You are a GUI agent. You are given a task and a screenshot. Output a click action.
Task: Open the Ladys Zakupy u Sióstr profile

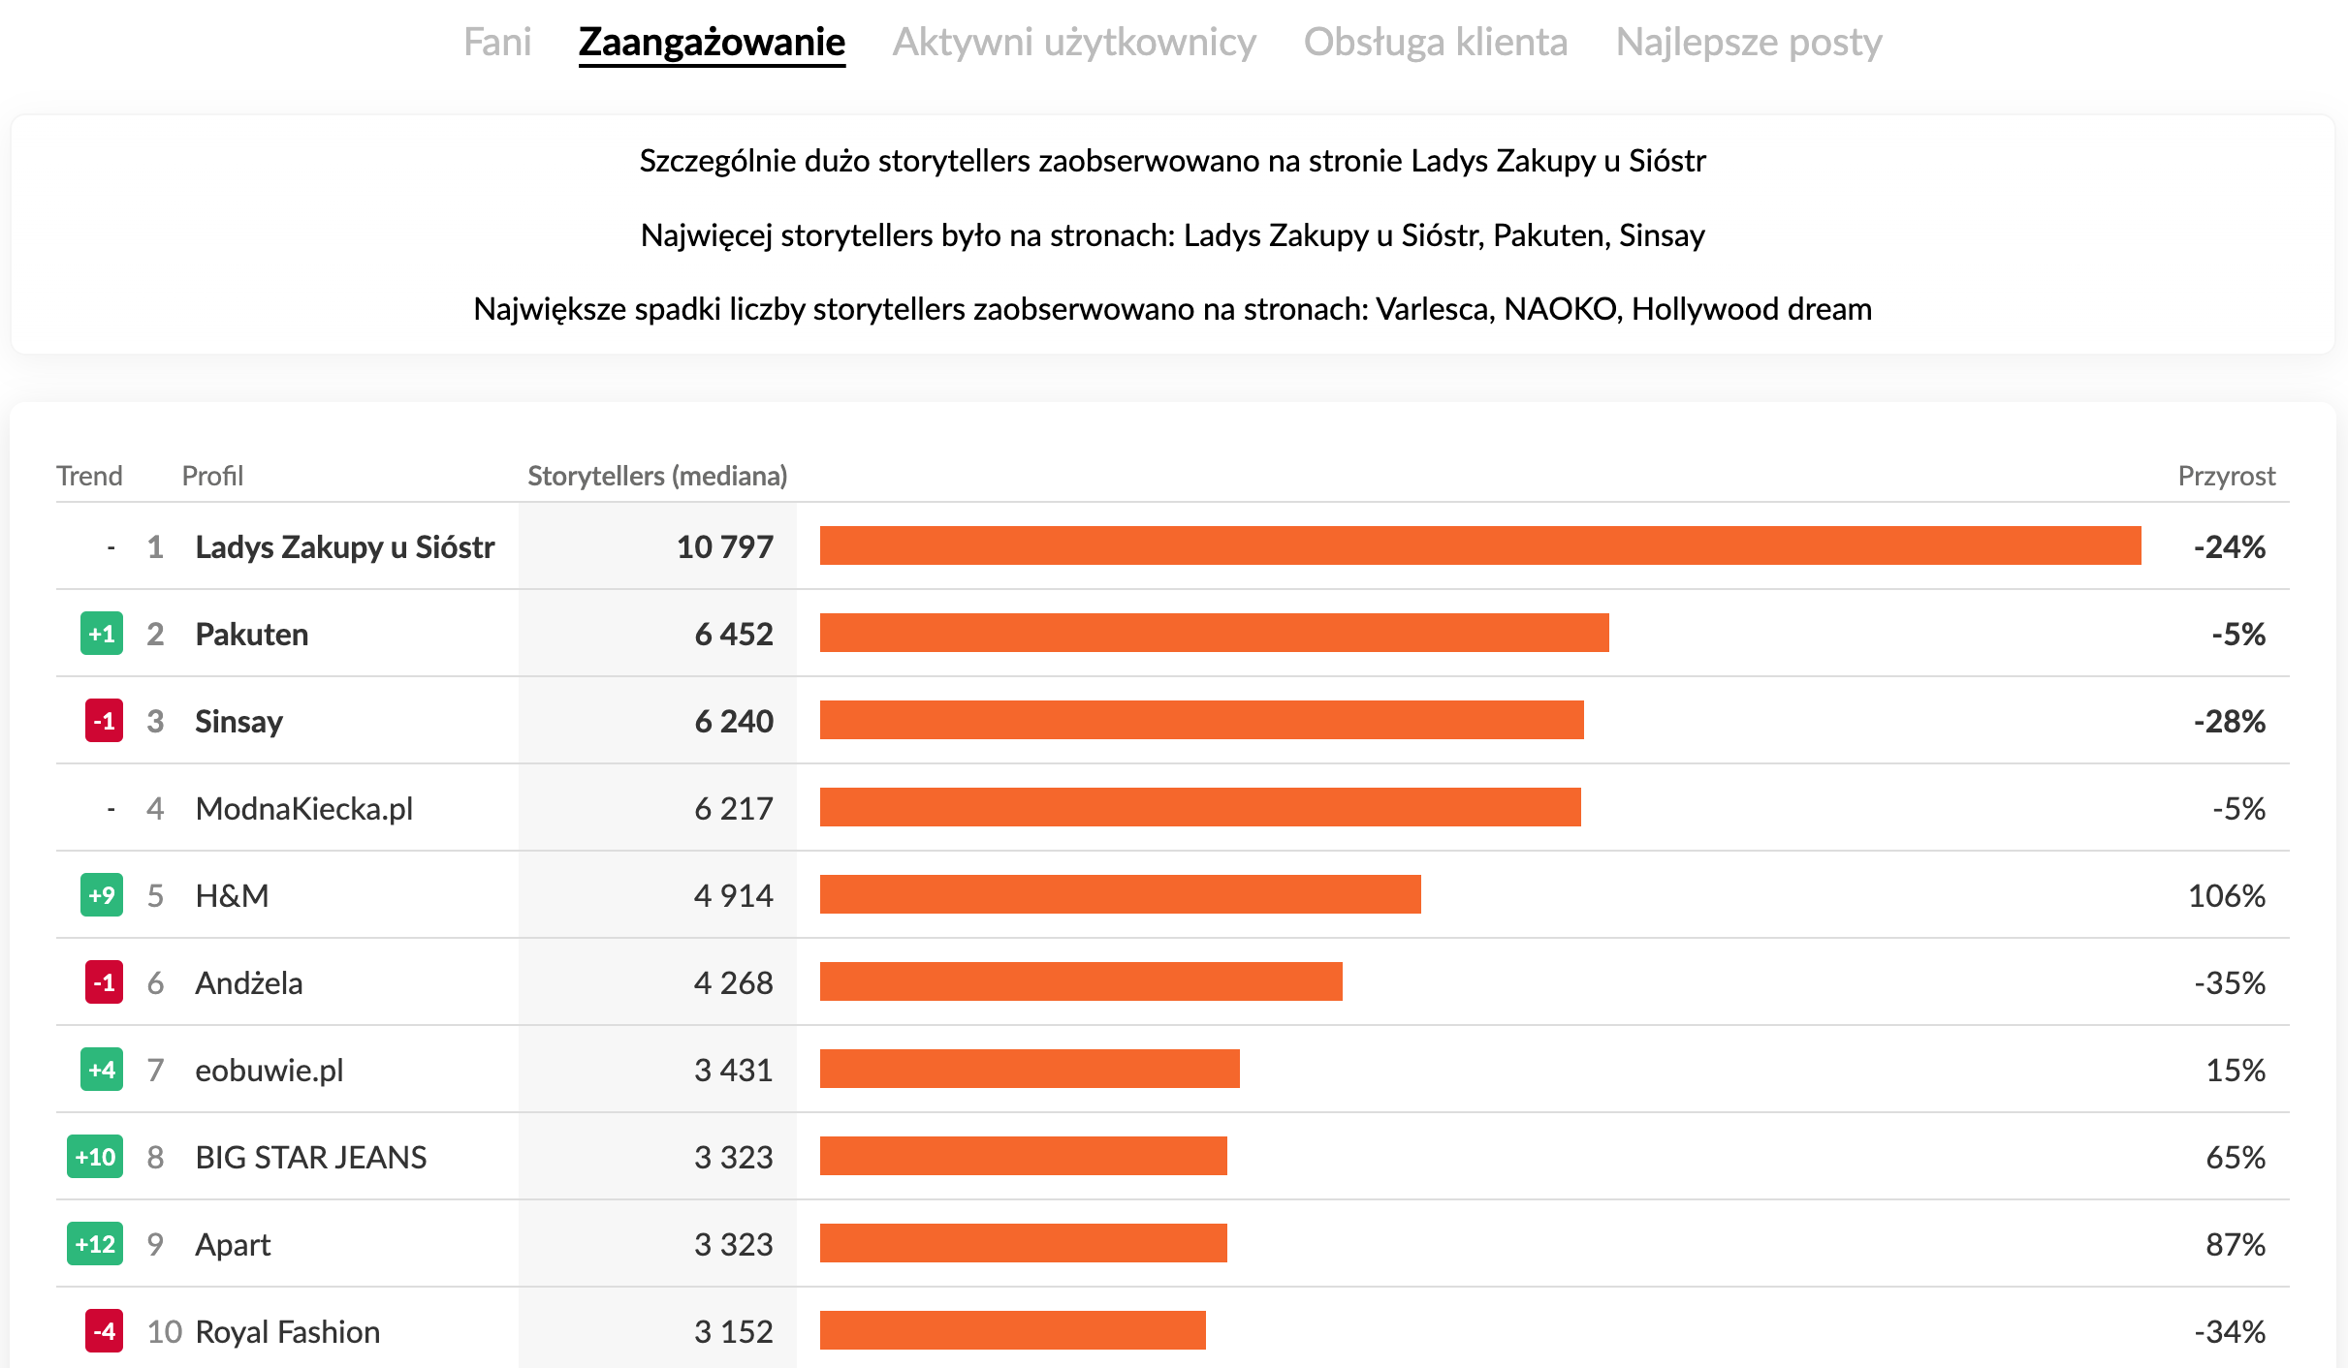[344, 546]
